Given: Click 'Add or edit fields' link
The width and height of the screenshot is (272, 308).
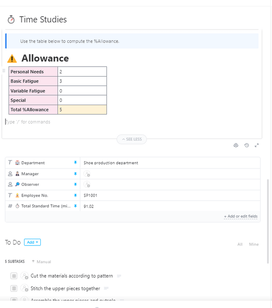Looking at the screenshot, I should [x=241, y=217].
